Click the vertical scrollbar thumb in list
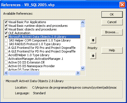 (83, 26)
